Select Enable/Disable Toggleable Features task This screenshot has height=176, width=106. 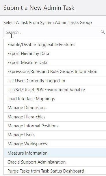pyautogui.click(x=55, y=45)
